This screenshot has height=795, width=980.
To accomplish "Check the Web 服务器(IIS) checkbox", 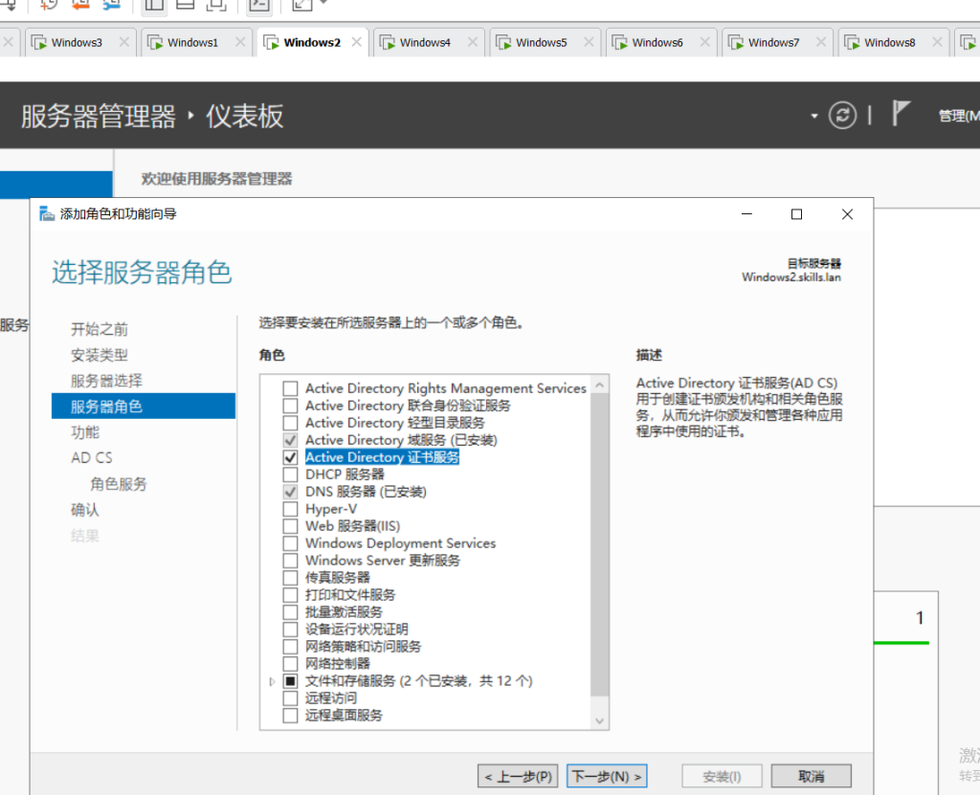I will [290, 526].
